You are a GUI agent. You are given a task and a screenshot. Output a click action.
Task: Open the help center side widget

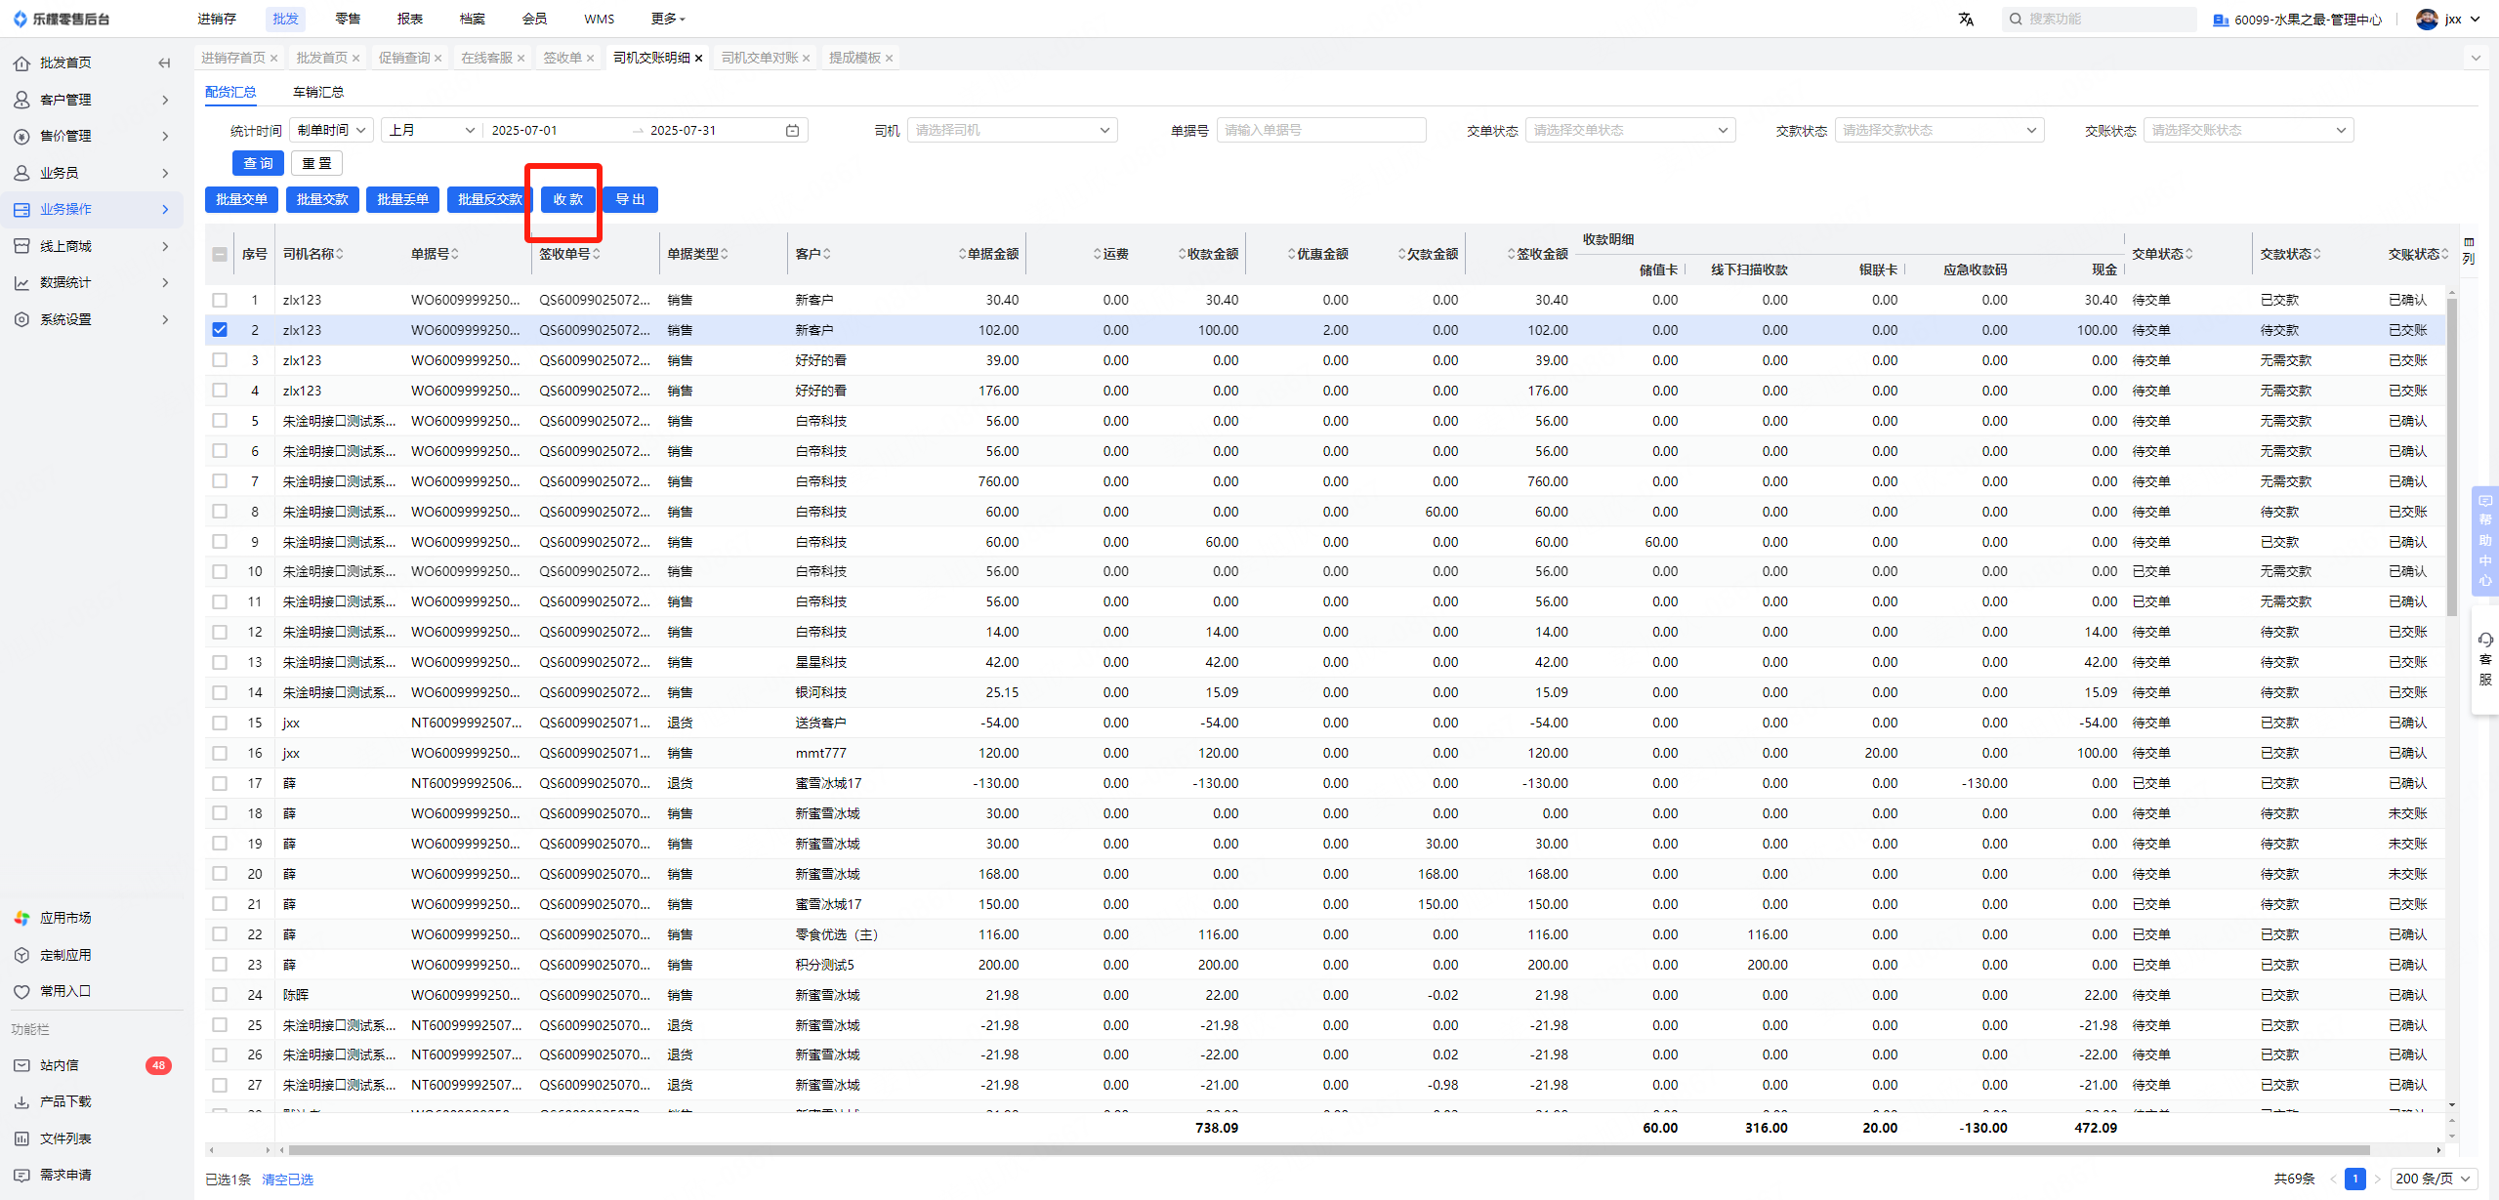pyautogui.click(x=2485, y=540)
